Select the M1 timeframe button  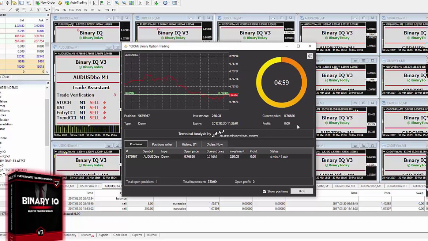[57, 10]
